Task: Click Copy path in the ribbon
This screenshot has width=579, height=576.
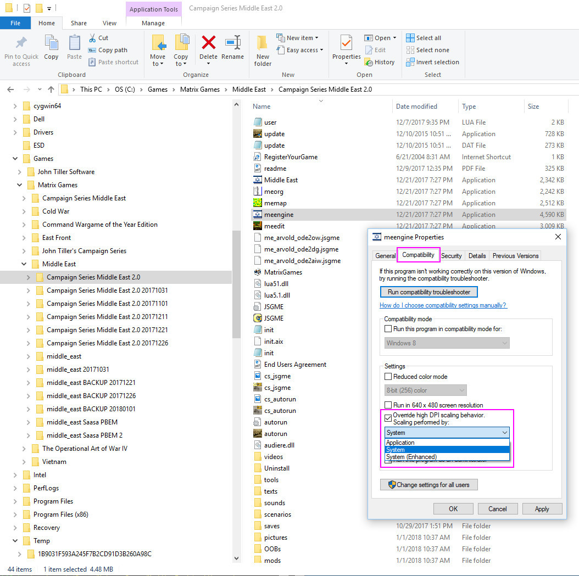Action: tap(108, 50)
